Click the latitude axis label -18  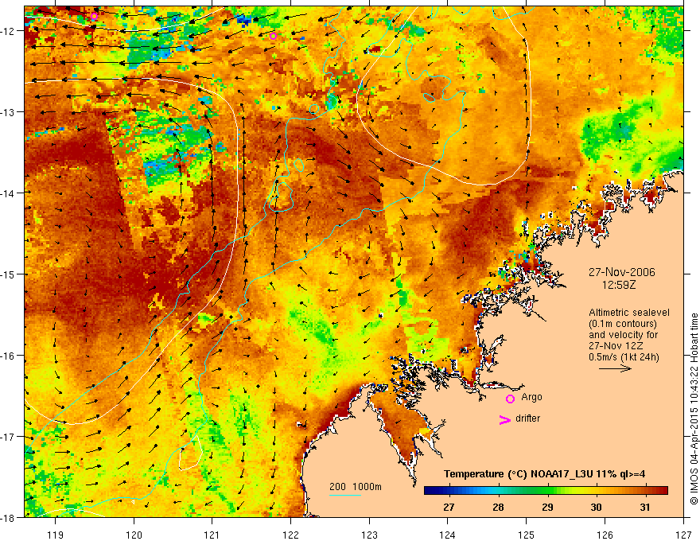pyautogui.click(x=9, y=518)
